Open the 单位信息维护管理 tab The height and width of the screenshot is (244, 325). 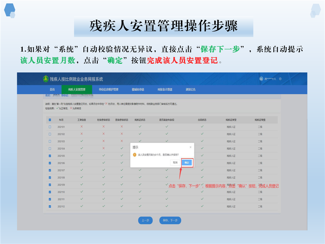pyautogui.click(x=108, y=90)
